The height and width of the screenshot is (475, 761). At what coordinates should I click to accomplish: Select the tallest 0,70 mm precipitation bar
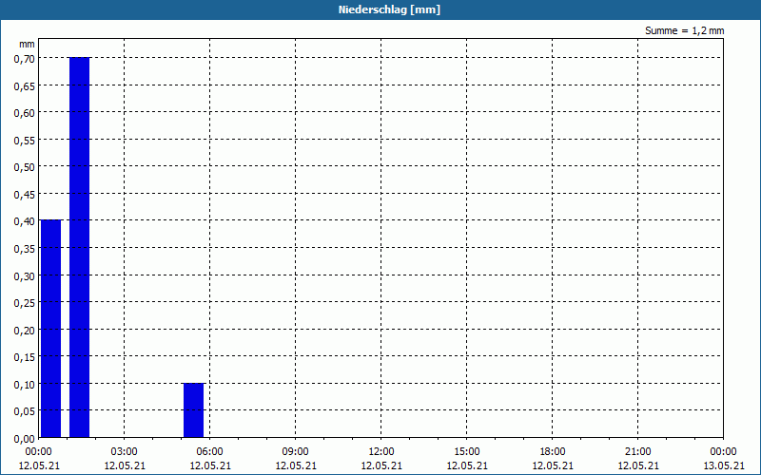tap(79, 247)
